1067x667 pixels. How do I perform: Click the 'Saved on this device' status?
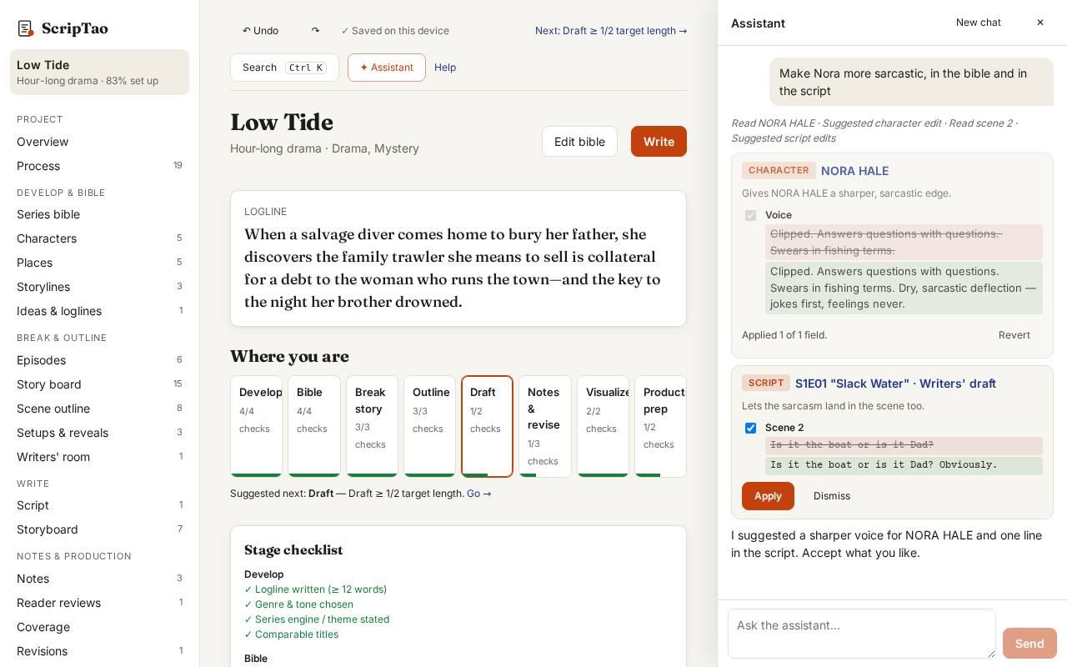pos(395,31)
